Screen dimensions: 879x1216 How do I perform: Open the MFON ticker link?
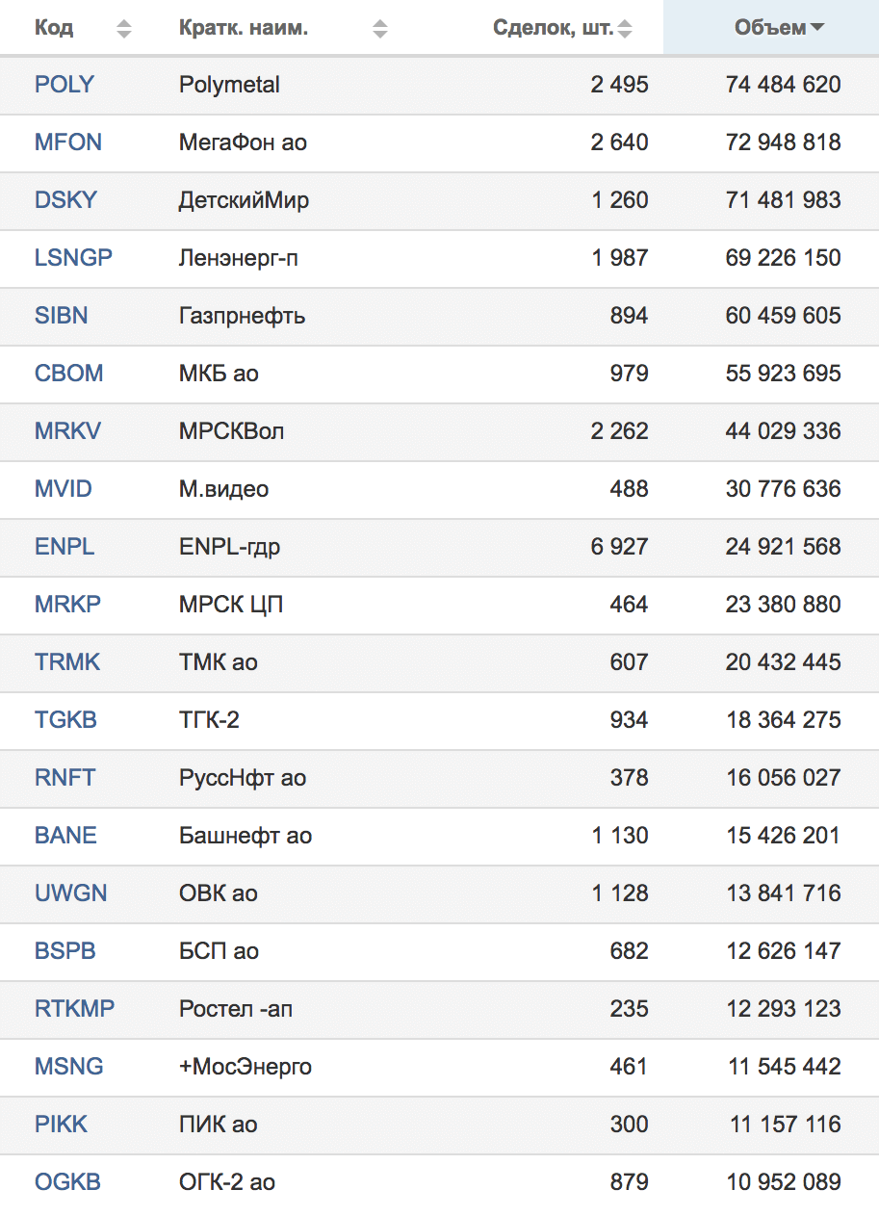(68, 142)
